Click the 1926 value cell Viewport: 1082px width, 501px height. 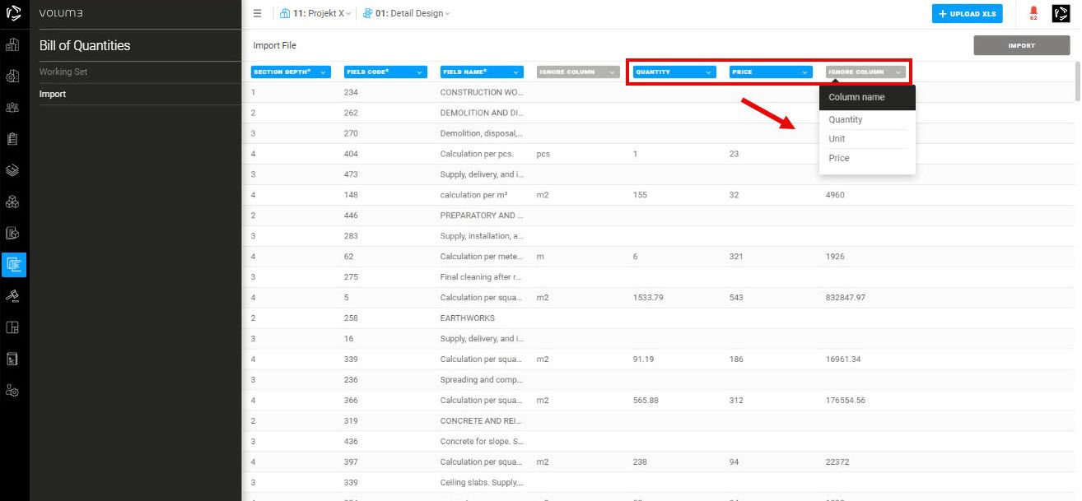[834, 257]
